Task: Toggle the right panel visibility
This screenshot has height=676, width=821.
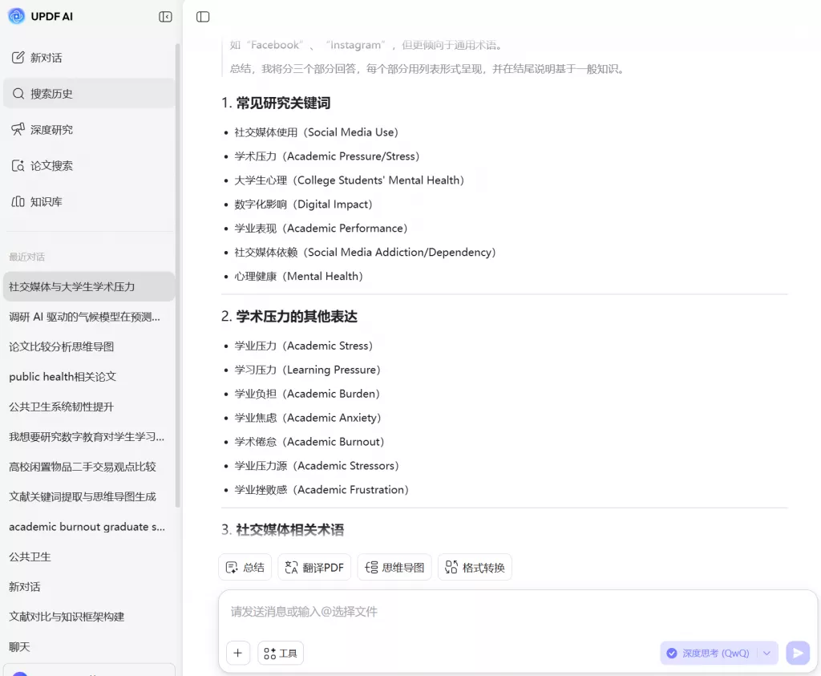Action: 203,16
